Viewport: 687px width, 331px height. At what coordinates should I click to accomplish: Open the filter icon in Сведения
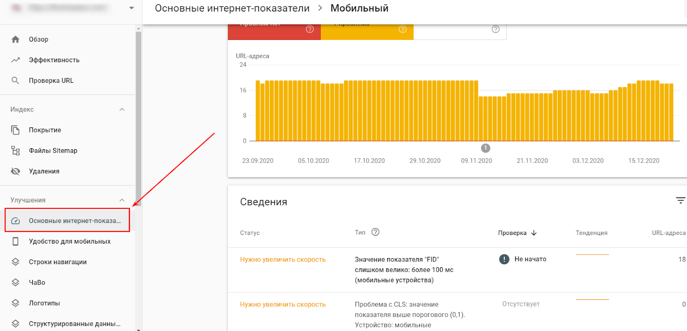[x=681, y=200]
